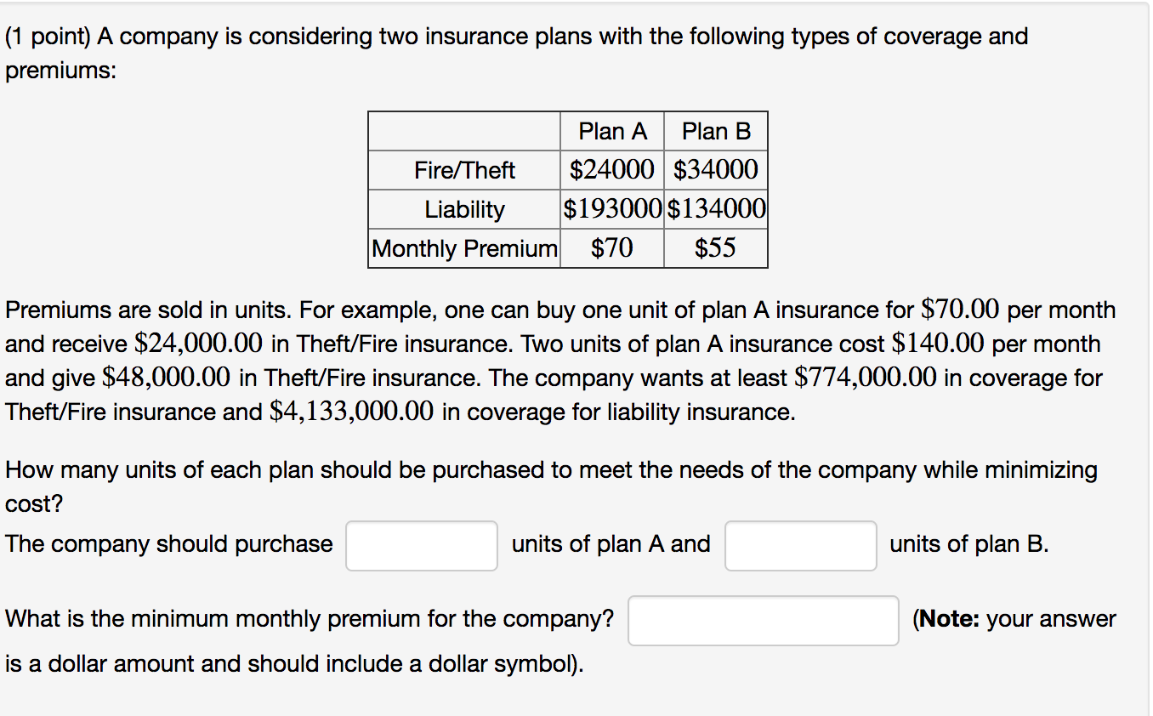
Task: Click the $55 premium cell
Action: click(716, 248)
